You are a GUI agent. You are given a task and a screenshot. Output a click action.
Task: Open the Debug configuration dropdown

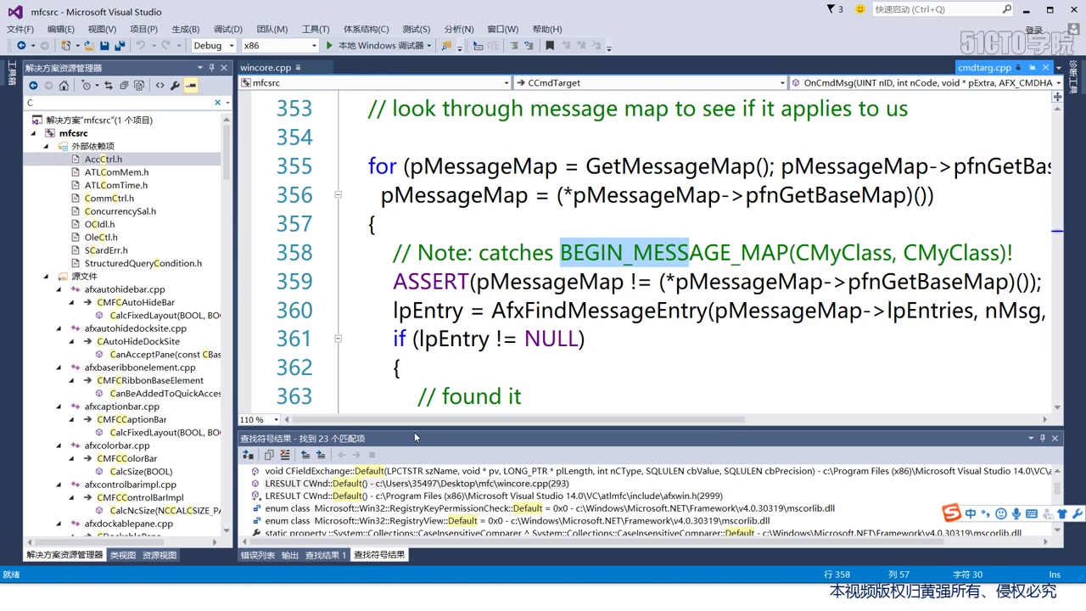tap(231, 45)
